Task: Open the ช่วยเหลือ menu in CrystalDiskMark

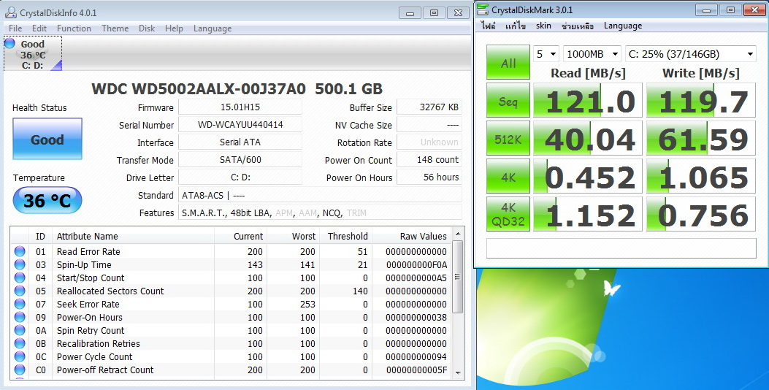Action: [x=578, y=26]
